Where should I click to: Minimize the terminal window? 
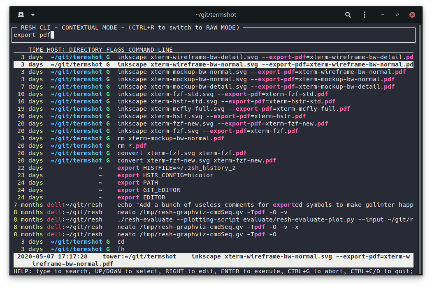(383, 15)
